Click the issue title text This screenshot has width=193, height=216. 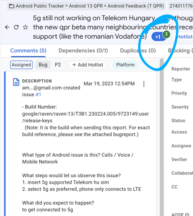(x=112, y=27)
